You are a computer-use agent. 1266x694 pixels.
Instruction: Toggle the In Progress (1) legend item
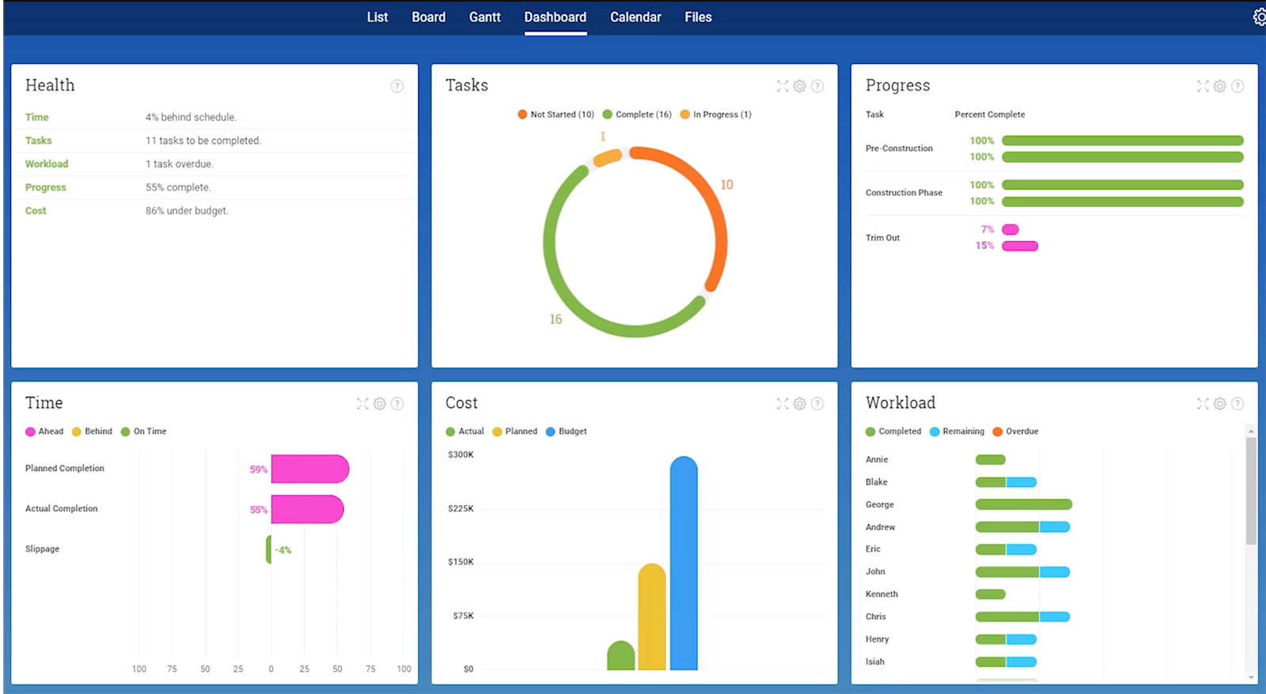click(715, 115)
